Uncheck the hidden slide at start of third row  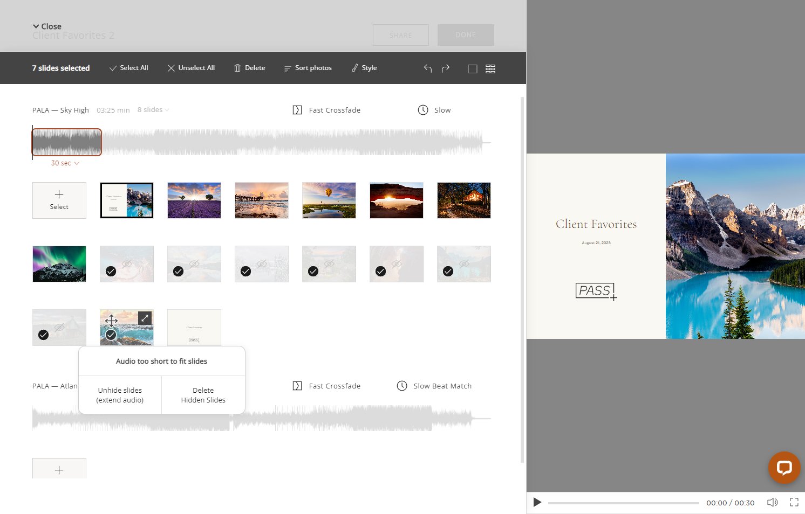[x=44, y=335]
